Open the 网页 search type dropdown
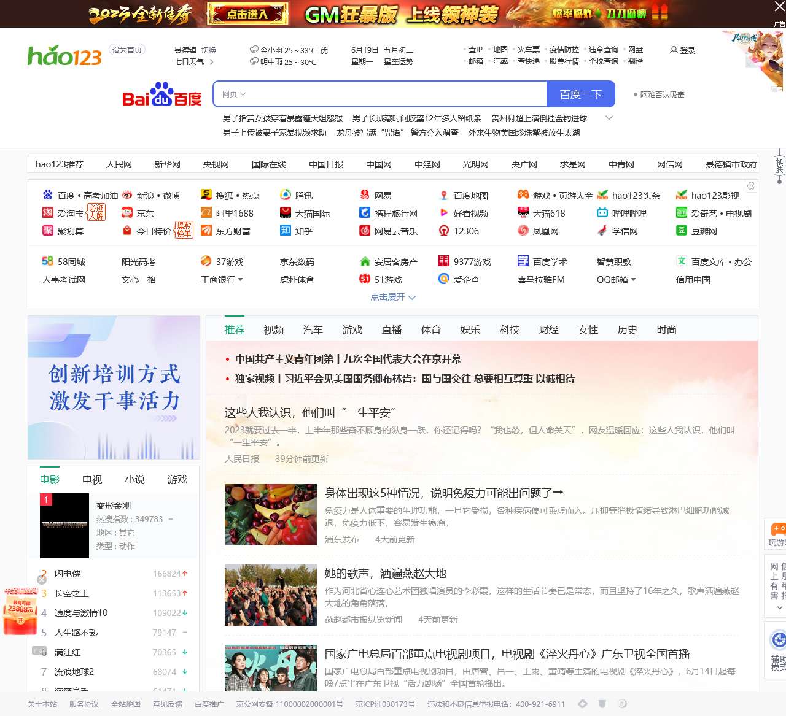The height and width of the screenshot is (716, 786). (x=233, y=94)
